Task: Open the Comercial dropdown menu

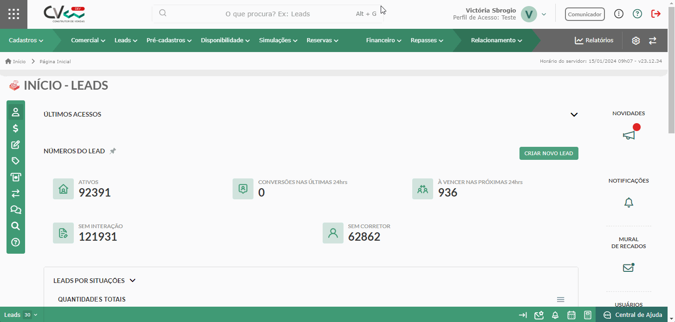Action: point(88,40)
